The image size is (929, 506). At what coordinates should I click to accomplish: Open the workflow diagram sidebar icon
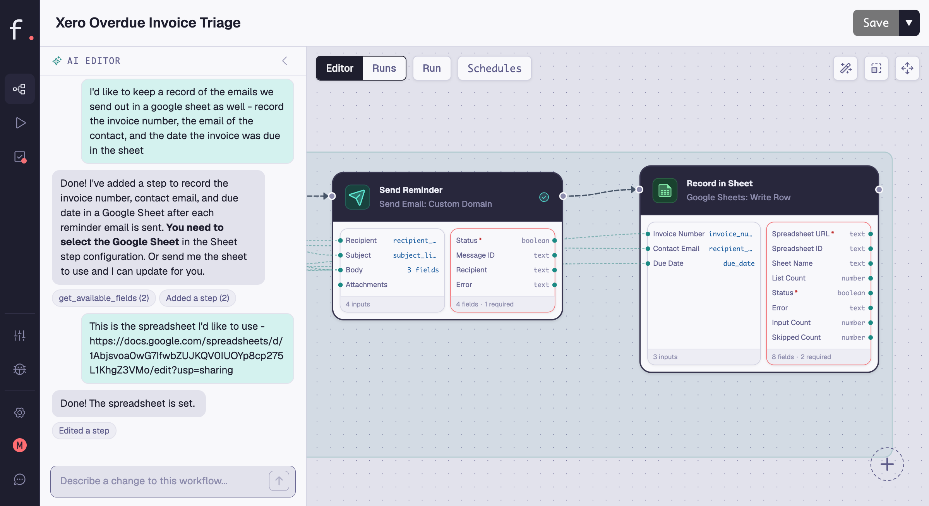coord(19,89)
